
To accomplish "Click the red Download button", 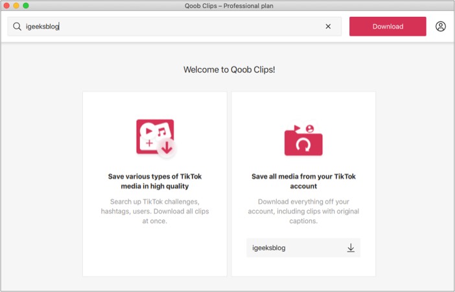I will coord(388,27).
